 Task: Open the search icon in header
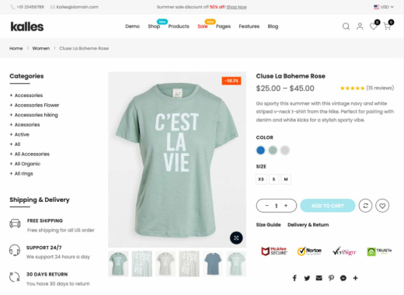click(346, 26)
